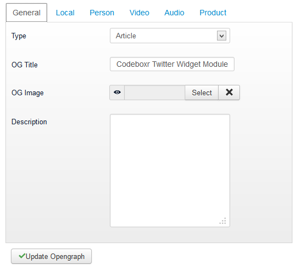Image resolution: width=299 pixels, height=265 pixels.
Task: Clear the OG image with the X icon
Action: (x=229, y=93)
